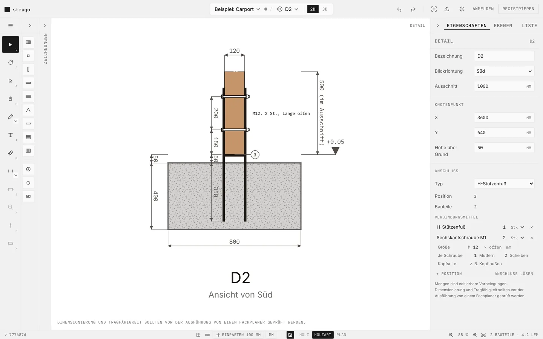
Task: Click the circle-with-dot component icon
Action: tap(28, 169)
